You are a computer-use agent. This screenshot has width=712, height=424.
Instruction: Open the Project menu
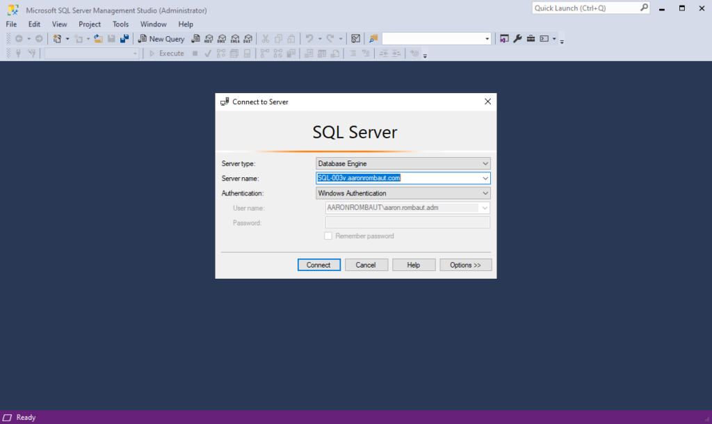click(x=90, y=24)
